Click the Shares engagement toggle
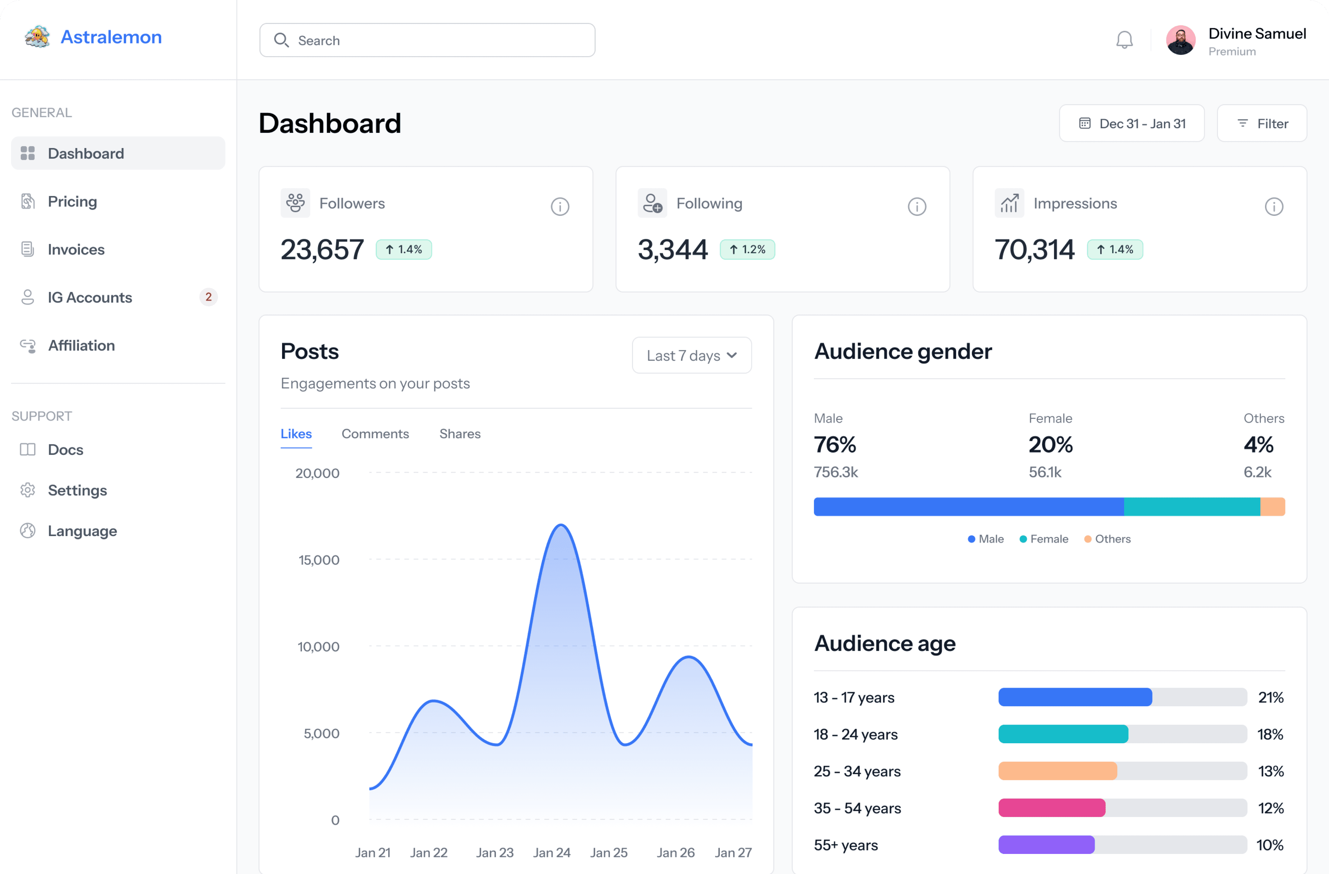 (x=460, y=433)
